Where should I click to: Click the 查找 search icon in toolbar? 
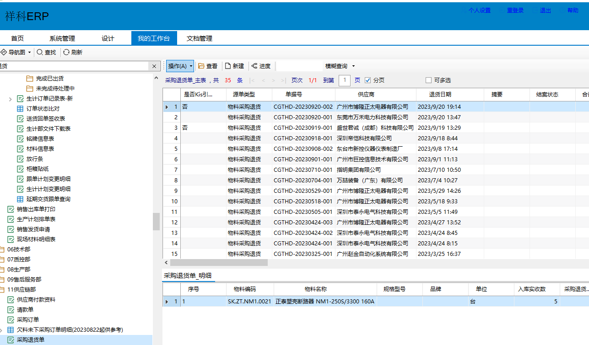pyautogui.click(x=40, y=53)
